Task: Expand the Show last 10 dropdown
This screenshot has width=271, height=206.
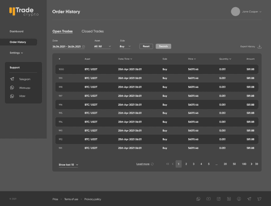Action: click(68, 165)
